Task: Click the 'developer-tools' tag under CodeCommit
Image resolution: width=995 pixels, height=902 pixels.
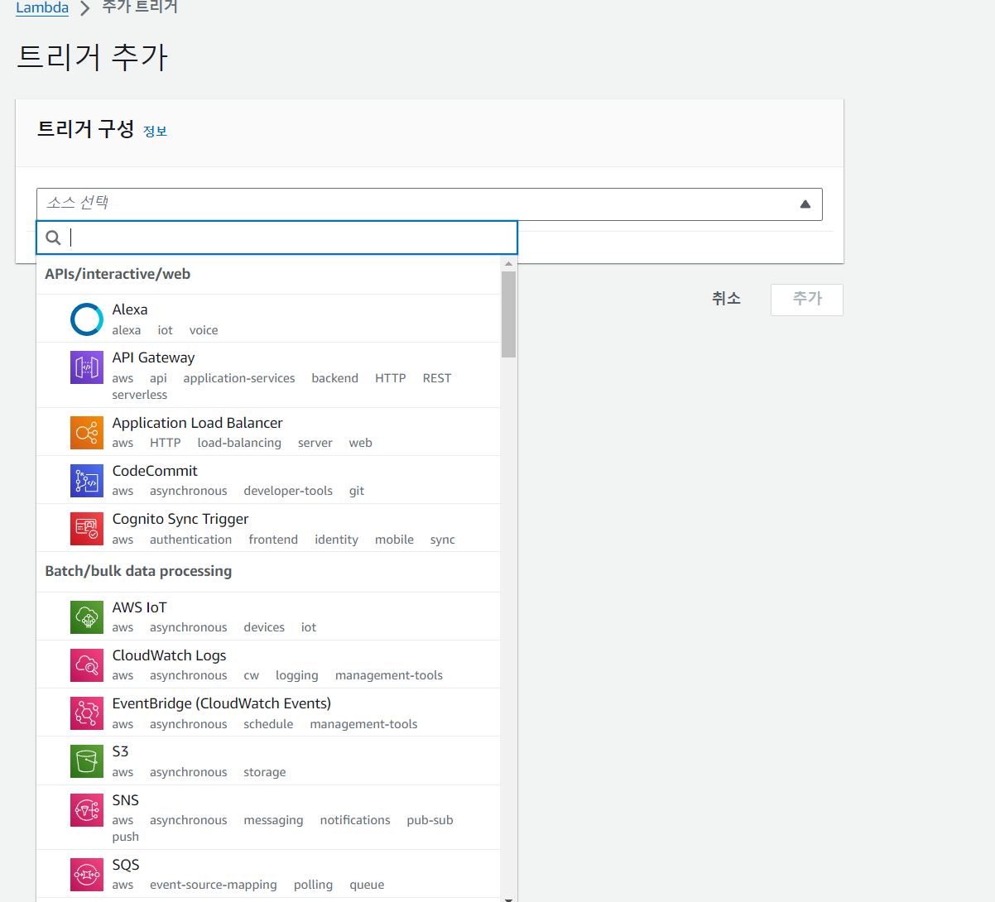Action: coord(288,491)
